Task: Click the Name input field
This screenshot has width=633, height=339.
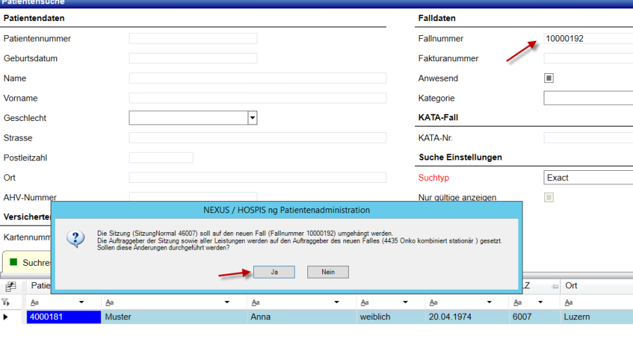Action: 257,78
